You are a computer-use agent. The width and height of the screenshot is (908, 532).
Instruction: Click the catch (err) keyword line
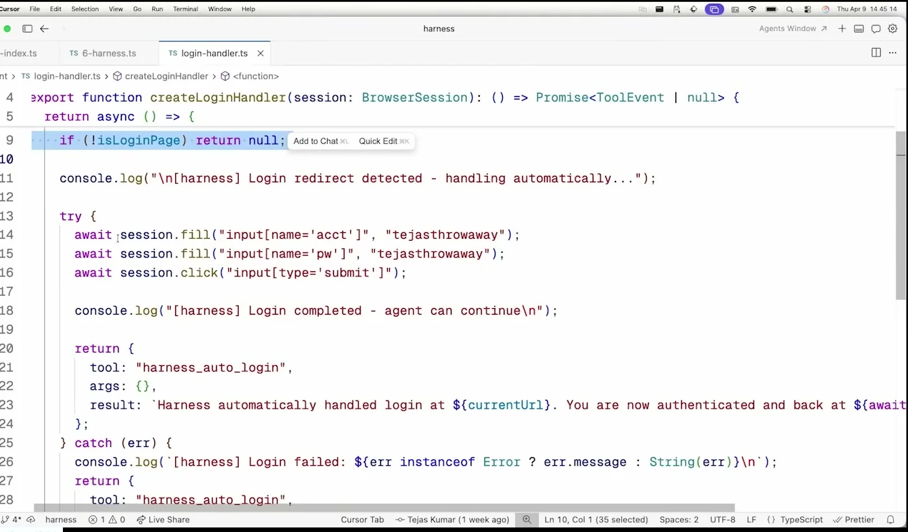point(116,443)
